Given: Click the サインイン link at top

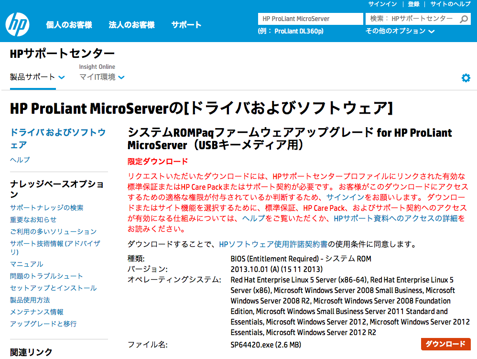Looking at the screenshot, I should click(x=382, y=4).
